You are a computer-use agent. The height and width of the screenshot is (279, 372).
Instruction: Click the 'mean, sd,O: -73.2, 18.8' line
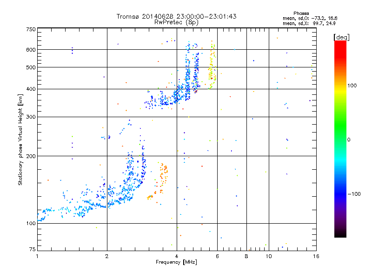(x=310, y=18)
